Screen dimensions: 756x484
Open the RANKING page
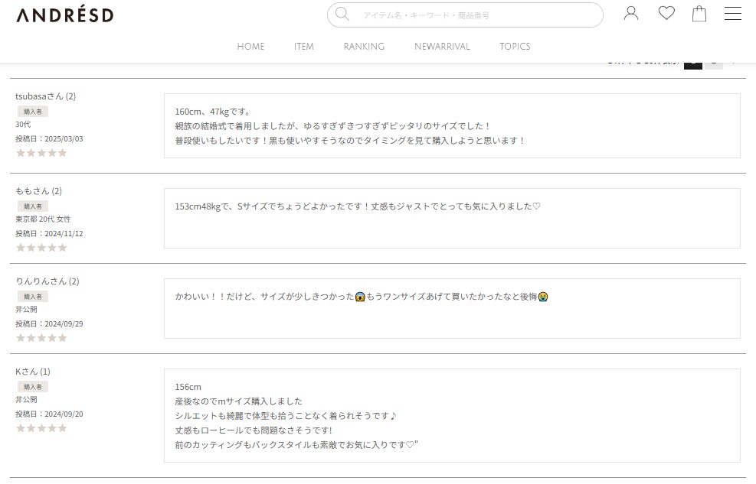(364, 47)
